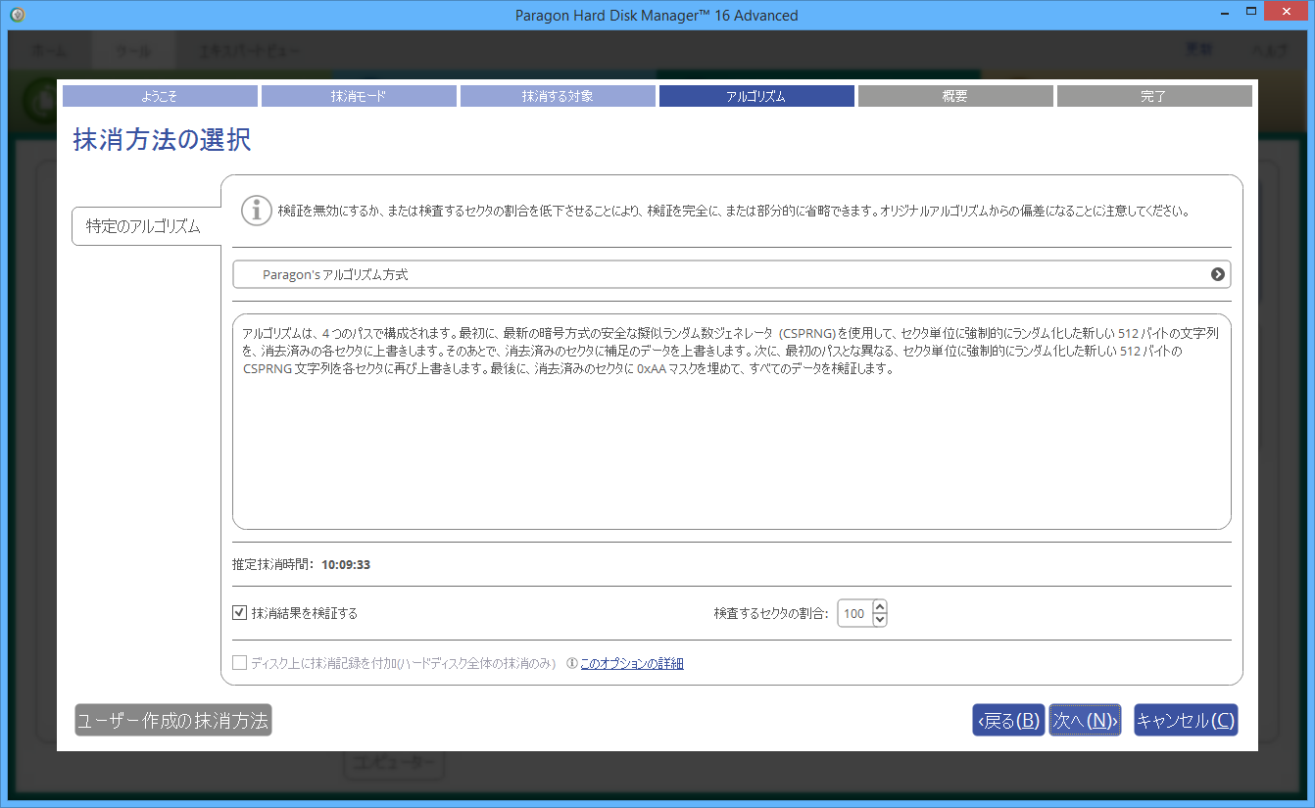Proceed with the 次へ(N) button
The width and height of the screenshot is (1315, 808).
(x=1085, y=720)
